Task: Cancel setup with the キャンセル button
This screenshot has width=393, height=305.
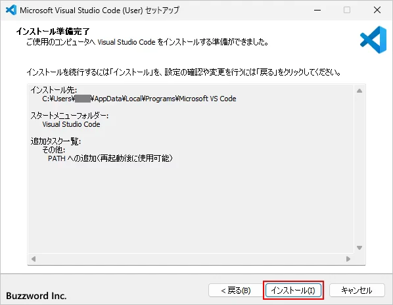Action: (x=357, y=291)
